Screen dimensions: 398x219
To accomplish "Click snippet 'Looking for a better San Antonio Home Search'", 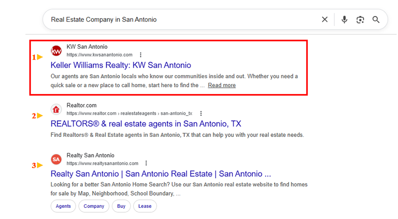I will [179, 189].
